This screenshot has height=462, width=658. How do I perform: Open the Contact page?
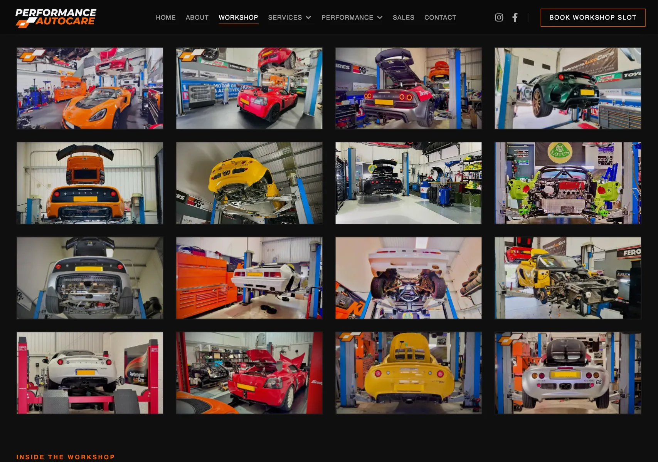440,18
